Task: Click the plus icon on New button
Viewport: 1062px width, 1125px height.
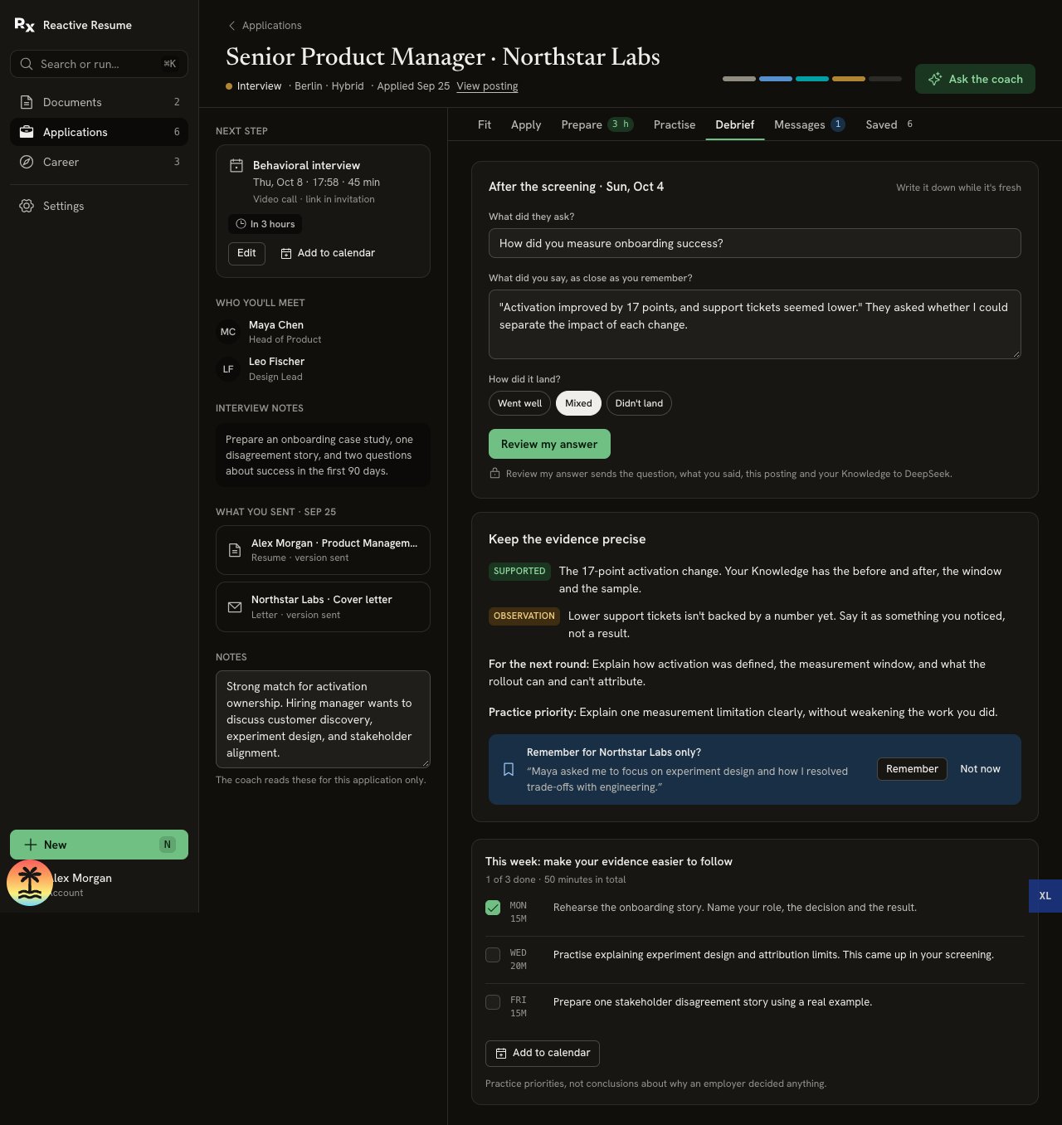Action: (31, 845)
